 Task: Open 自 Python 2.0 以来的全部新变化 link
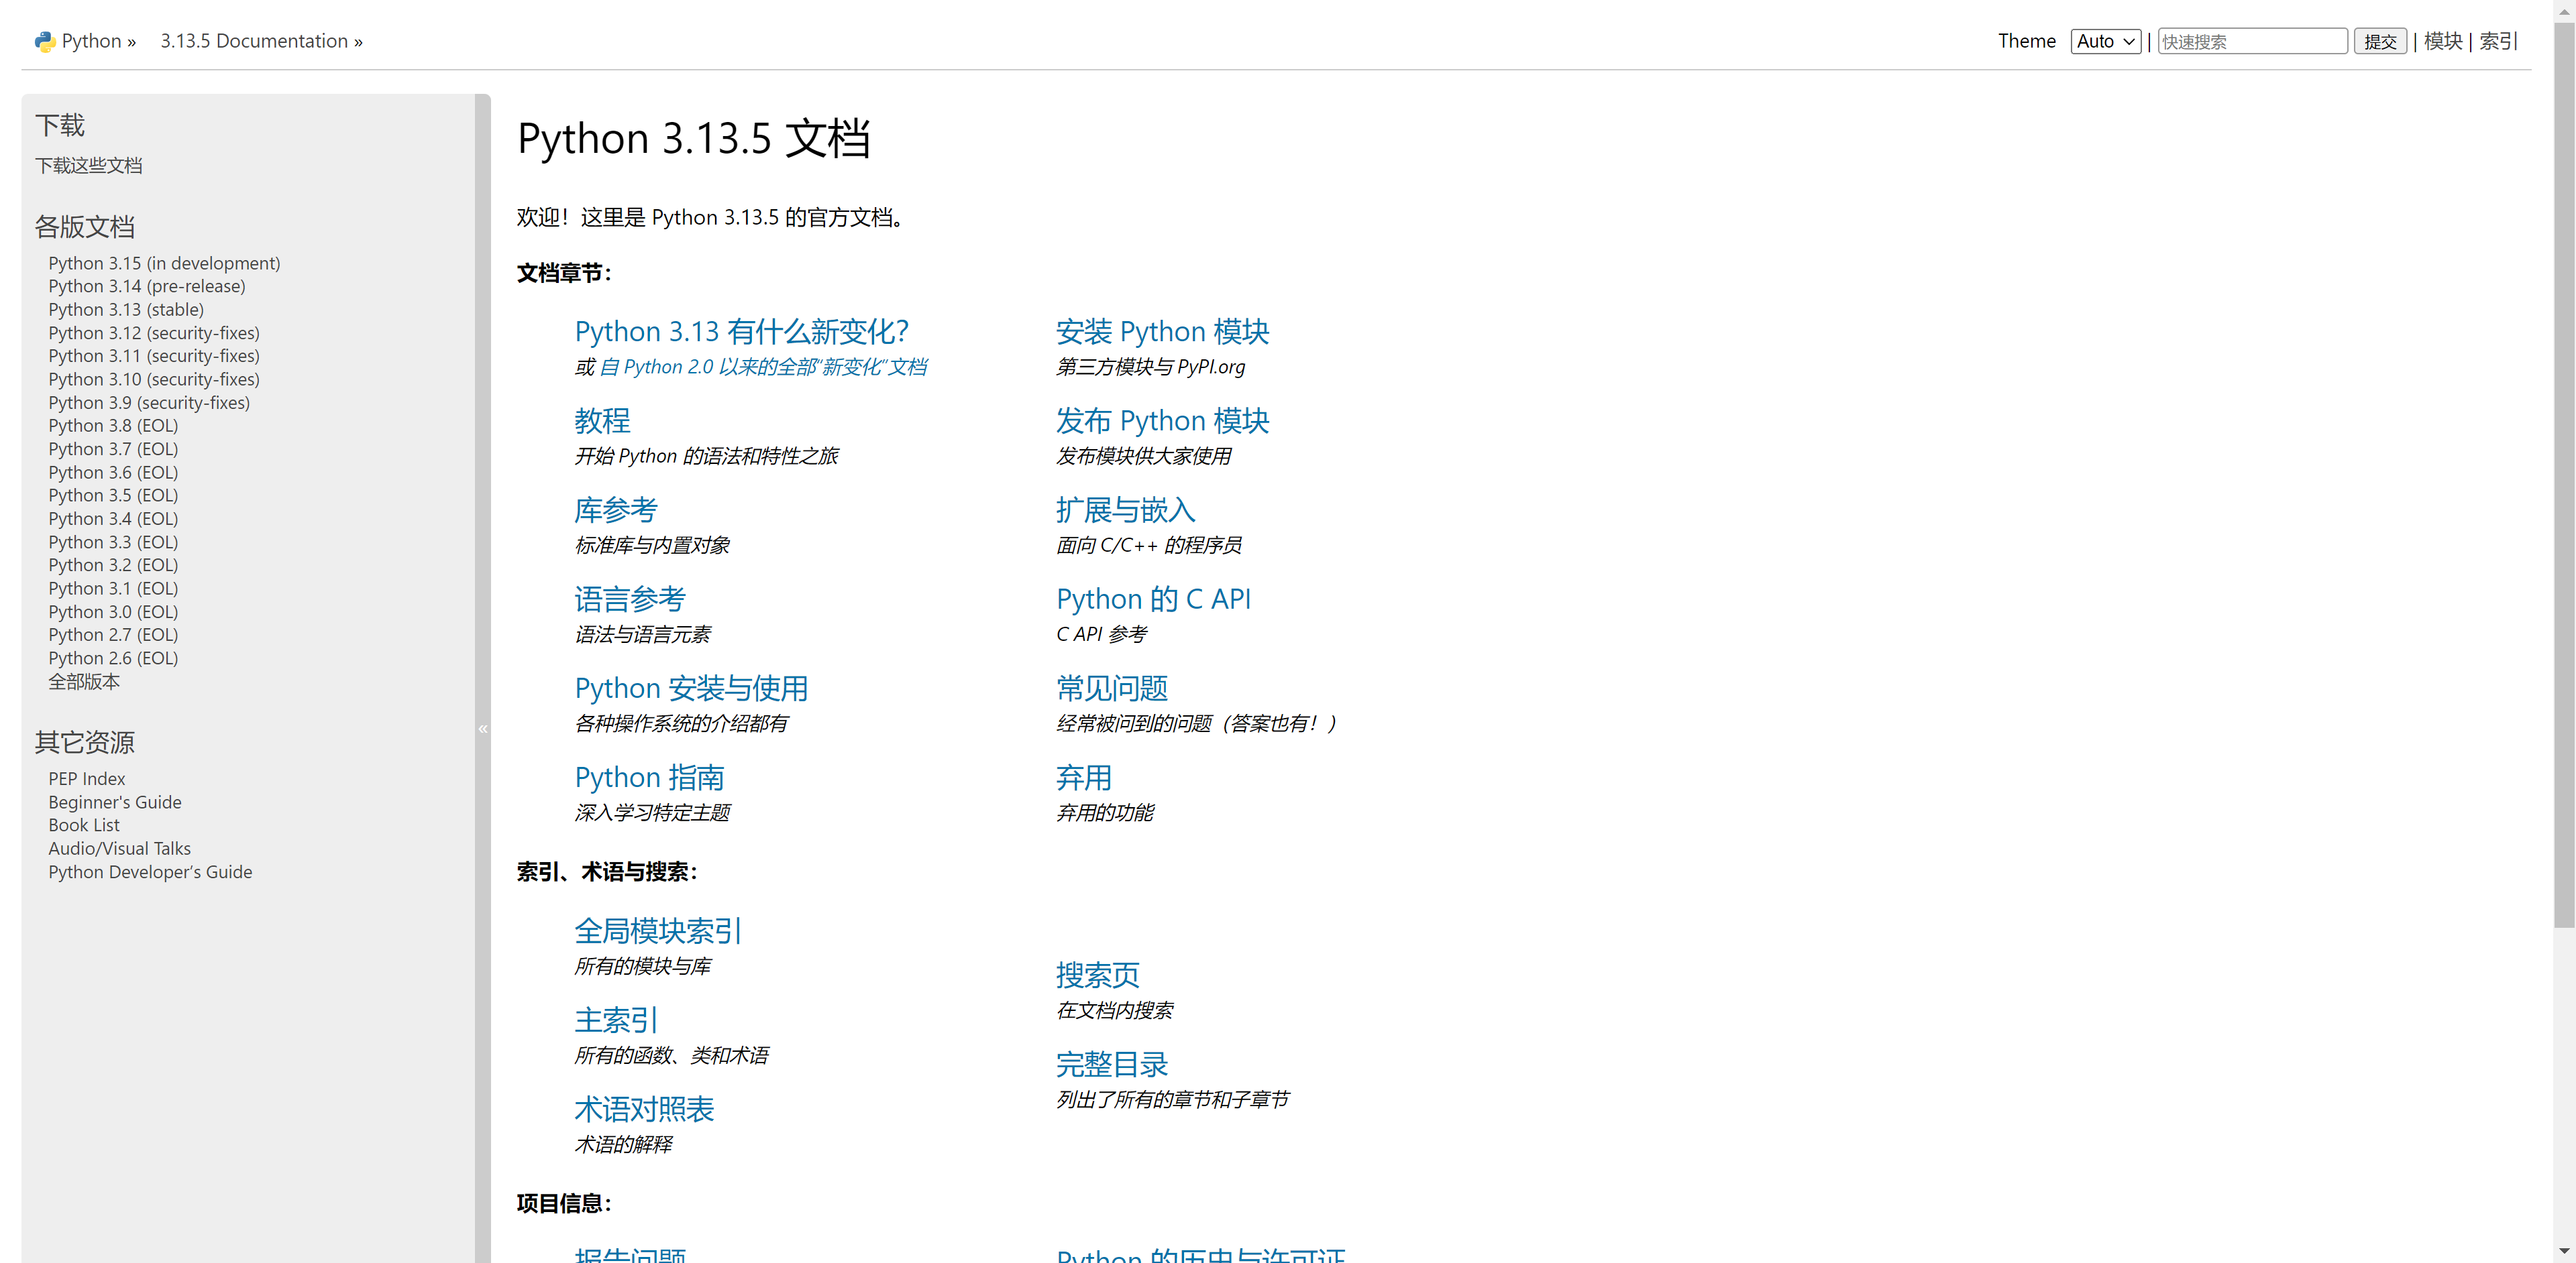coord(763,367)
